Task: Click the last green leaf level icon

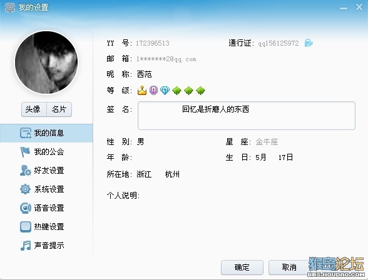Action: coord(200,91)
